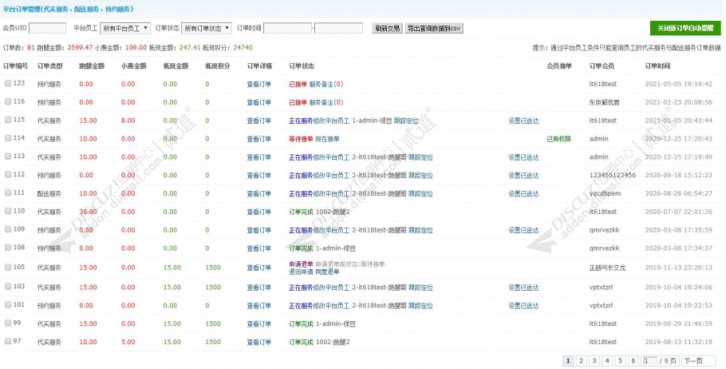726x369 pixels.
Task: Click member name yqcdbpem
Action: pyautogui.click(x=605, y=193)
